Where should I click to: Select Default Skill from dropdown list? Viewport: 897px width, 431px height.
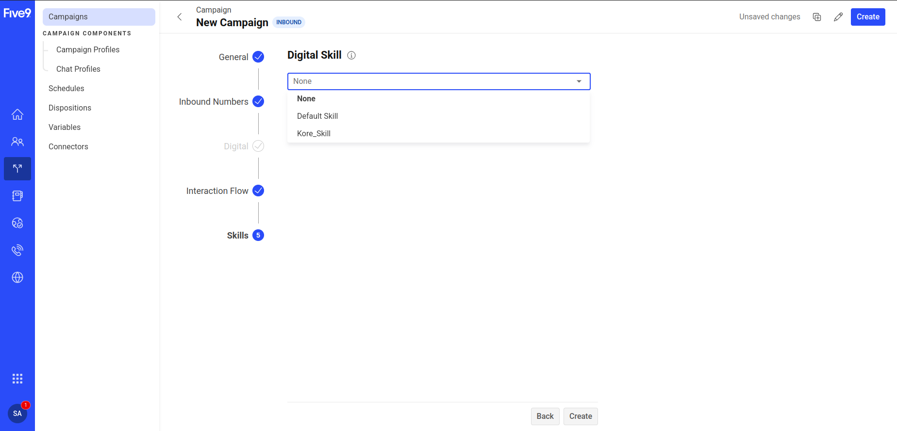click(x=317, y=116)
